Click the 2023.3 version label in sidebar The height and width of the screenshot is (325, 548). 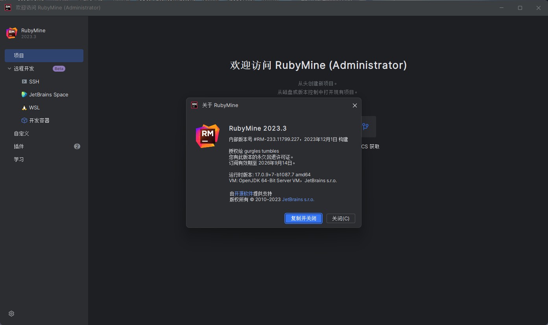(29, 37)
